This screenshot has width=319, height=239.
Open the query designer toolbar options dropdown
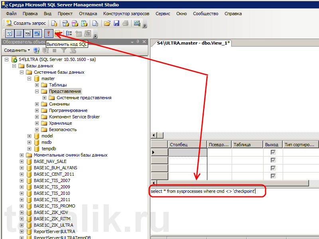point(95,35)
